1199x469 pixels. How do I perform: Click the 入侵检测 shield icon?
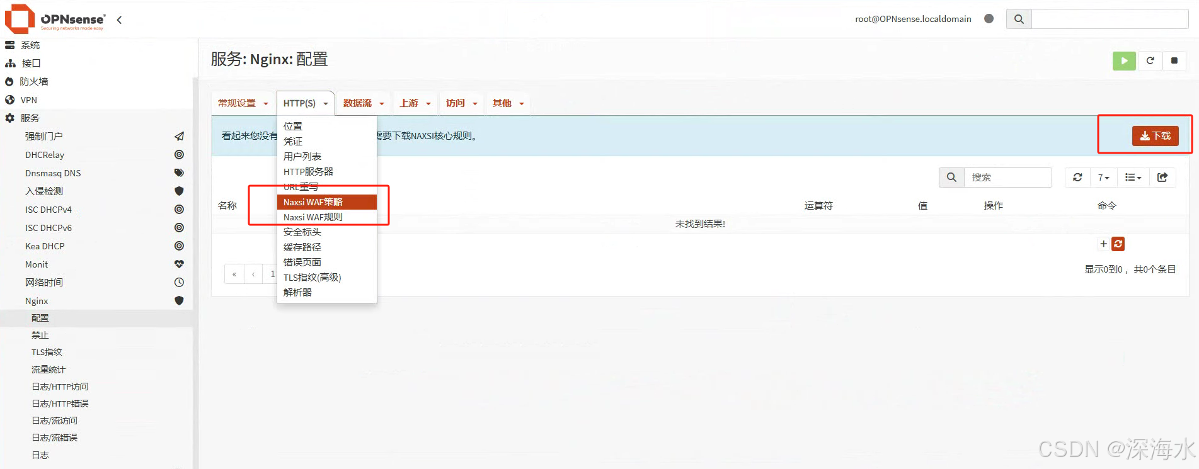coord(179,191)
